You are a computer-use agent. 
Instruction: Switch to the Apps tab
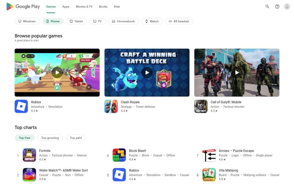pyautogui.click(x=66, y=6)
